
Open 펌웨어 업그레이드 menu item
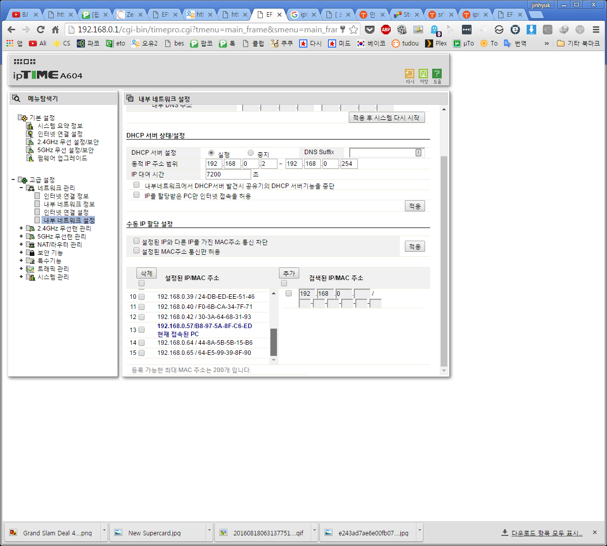tap(62, 158)
